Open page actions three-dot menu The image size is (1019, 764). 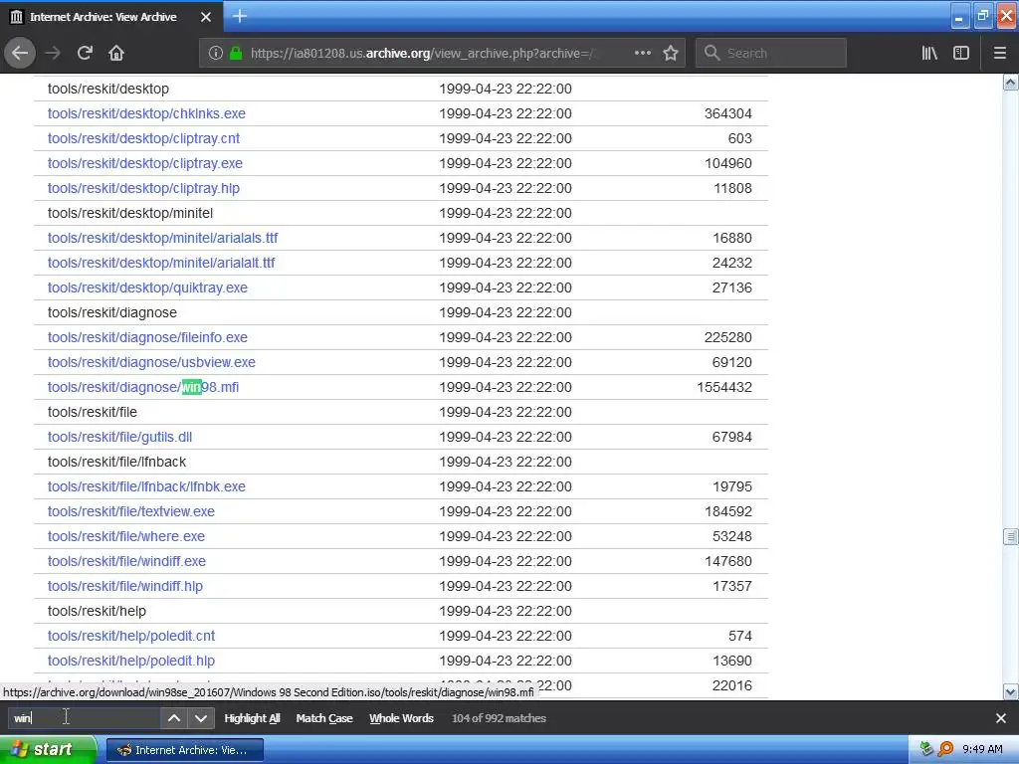tap(642, 54)
